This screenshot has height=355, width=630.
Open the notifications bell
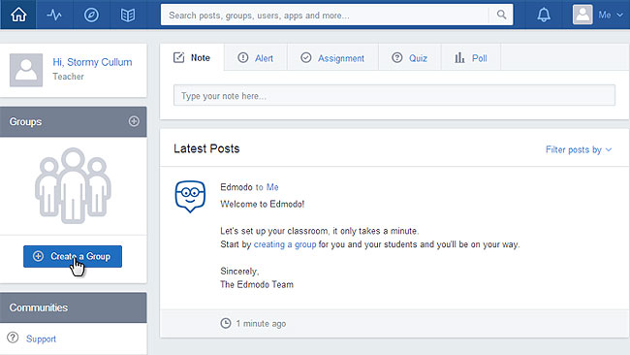(x=544, y=15)
